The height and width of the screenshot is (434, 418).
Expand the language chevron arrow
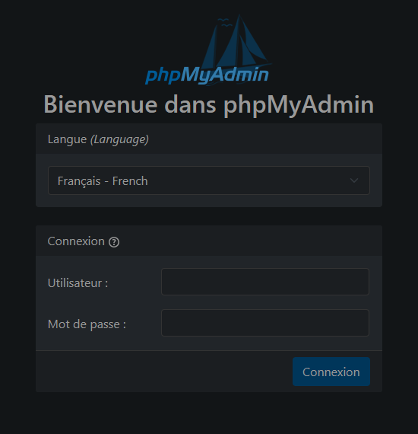coord(354,180)
